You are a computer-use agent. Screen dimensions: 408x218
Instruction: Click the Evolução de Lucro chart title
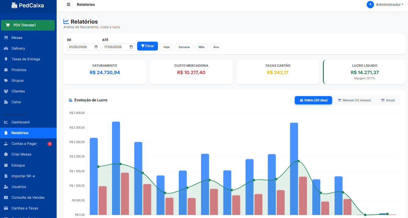pyautogui.click(x=91, y=100)
